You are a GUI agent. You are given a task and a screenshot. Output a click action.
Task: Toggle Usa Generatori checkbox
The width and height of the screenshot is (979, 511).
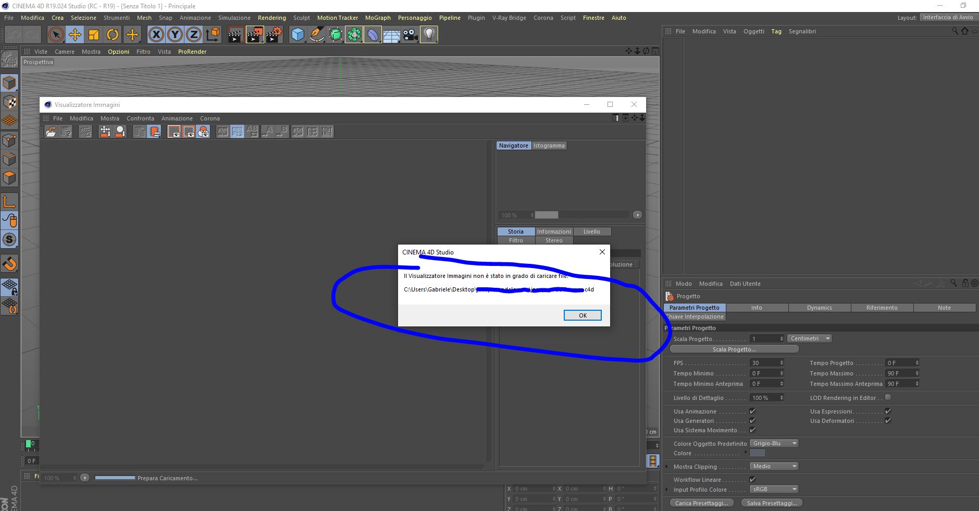click(752, 421)
